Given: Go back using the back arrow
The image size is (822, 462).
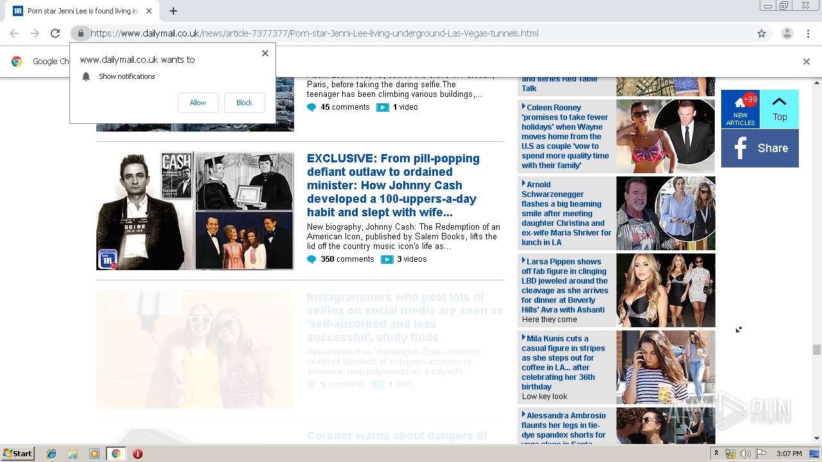Looking at the screenshot, I should coord(14,33).
